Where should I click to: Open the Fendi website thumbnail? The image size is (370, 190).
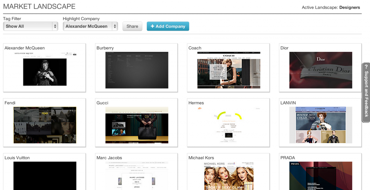(45, 125)
